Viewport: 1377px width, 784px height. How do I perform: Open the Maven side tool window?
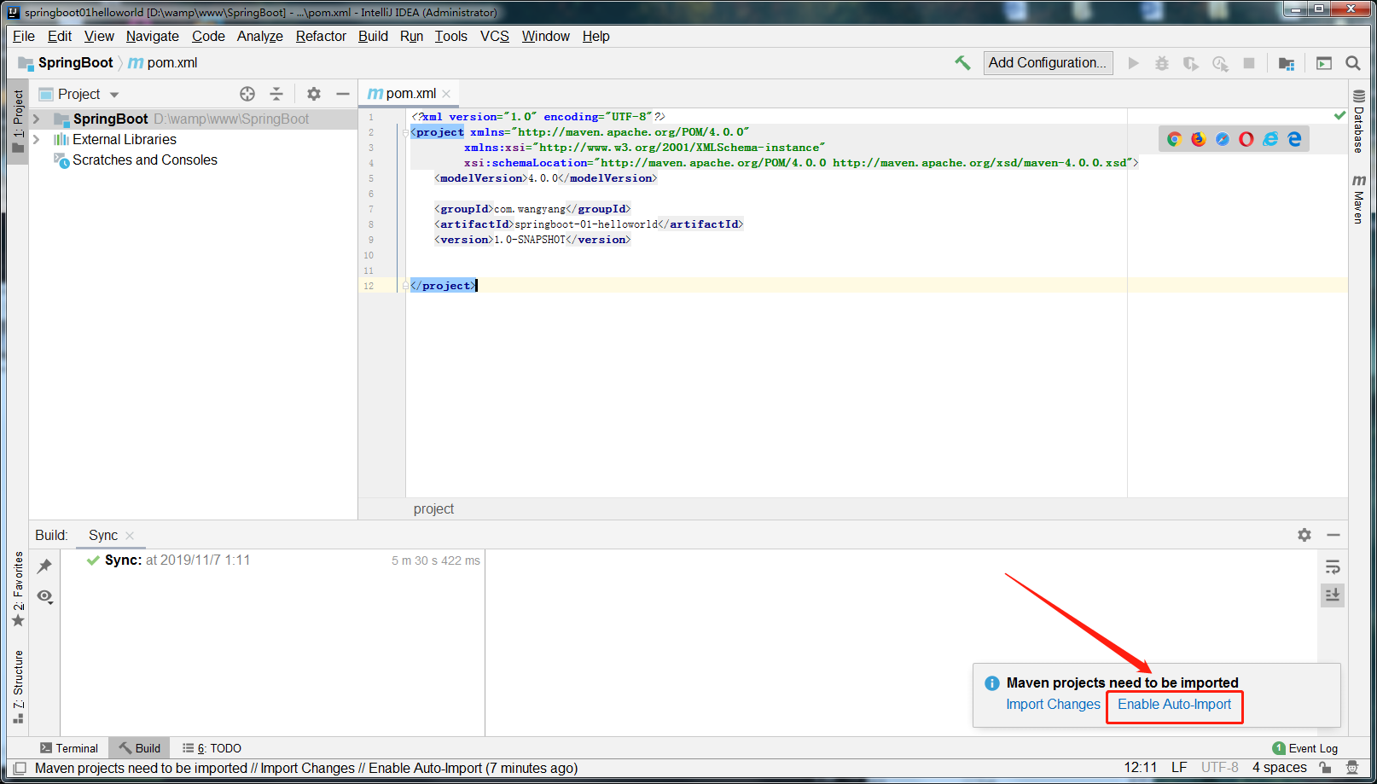click(x=1358, y=199)
